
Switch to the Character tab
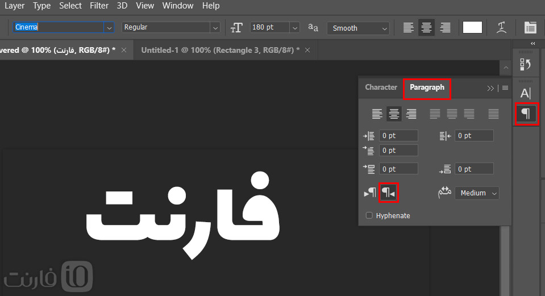(381, 87)
